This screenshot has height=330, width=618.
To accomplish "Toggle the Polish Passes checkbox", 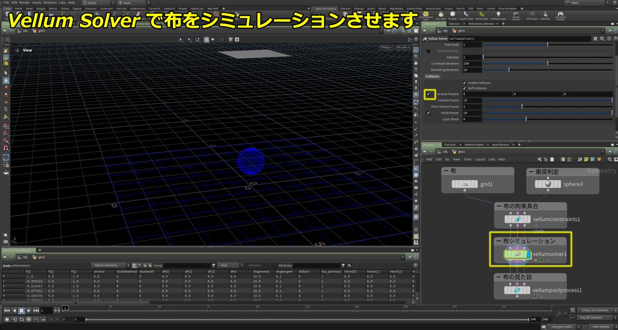I will tap(428, 113).
